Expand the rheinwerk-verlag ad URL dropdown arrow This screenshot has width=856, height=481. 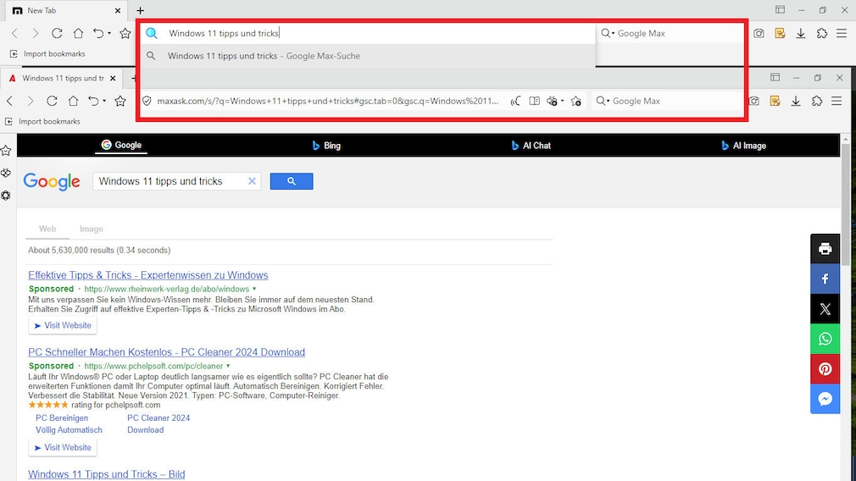click(254, 289)
